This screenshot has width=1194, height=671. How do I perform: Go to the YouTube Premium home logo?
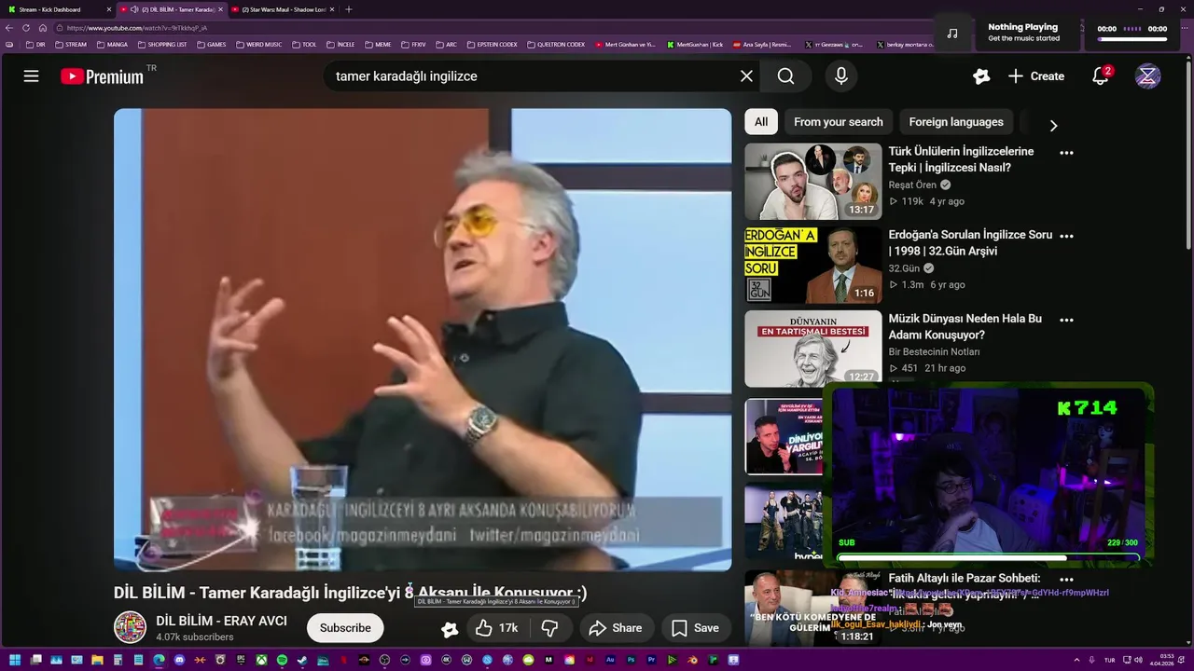[x=103, y=76]
